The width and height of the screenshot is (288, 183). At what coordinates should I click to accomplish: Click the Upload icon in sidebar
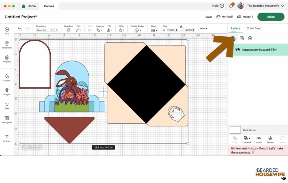(x=7, y=139)
